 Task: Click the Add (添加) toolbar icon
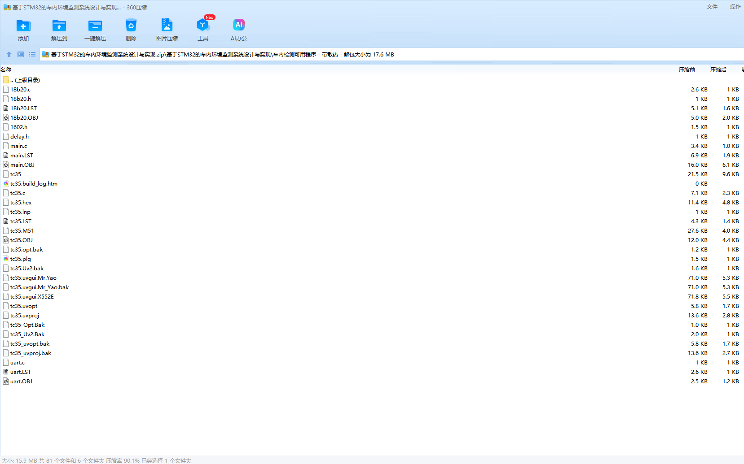point(23,26)
